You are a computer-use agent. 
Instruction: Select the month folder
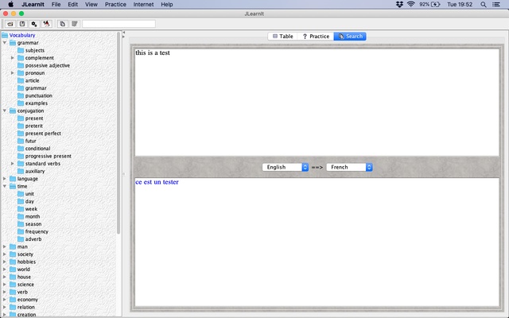click(x=29, y=216)
